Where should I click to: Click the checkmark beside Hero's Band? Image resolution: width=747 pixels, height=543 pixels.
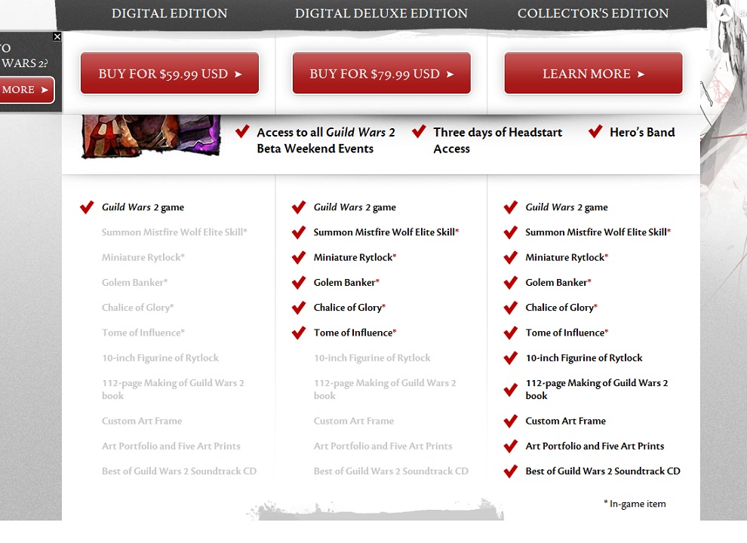pyautogui.click(x=595, y=132)
